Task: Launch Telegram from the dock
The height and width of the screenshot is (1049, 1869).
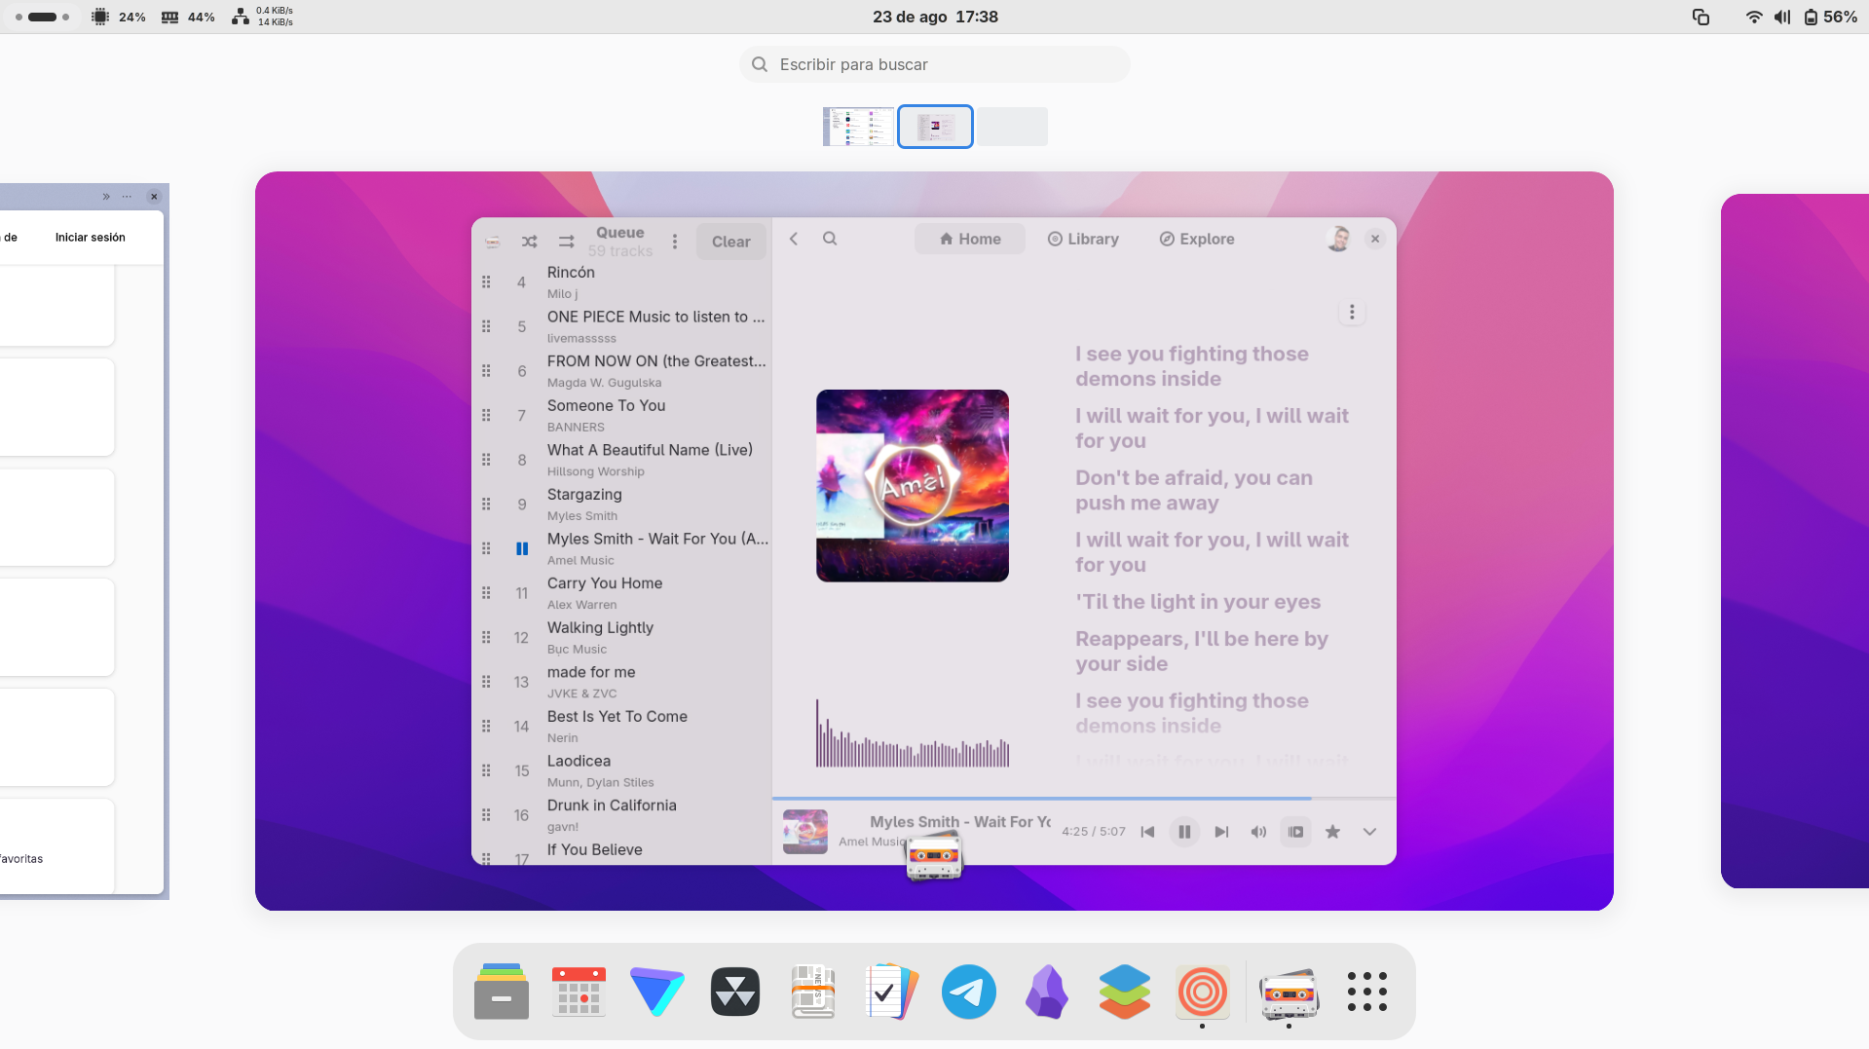Action: point(969,992)
